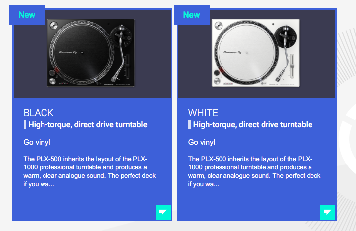This screenshot has width=356, height=231.
Task: Click Go vinyl text on BLACK card
Action: [x=37, y=142]
